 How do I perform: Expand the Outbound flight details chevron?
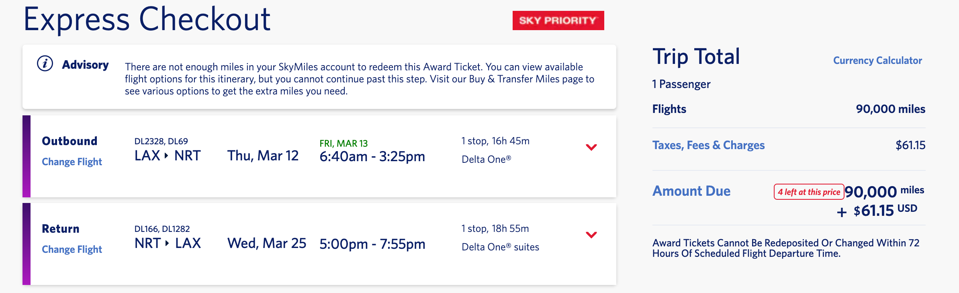pyautogui.click(x=591, y=147)
